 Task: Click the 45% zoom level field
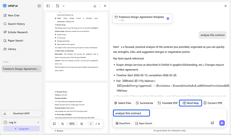(72, 124)
